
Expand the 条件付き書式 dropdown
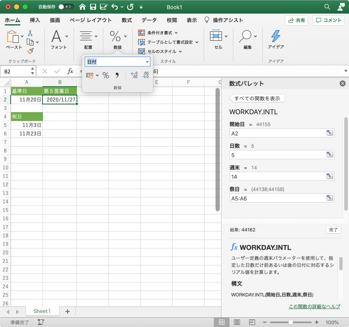[176, 33]
